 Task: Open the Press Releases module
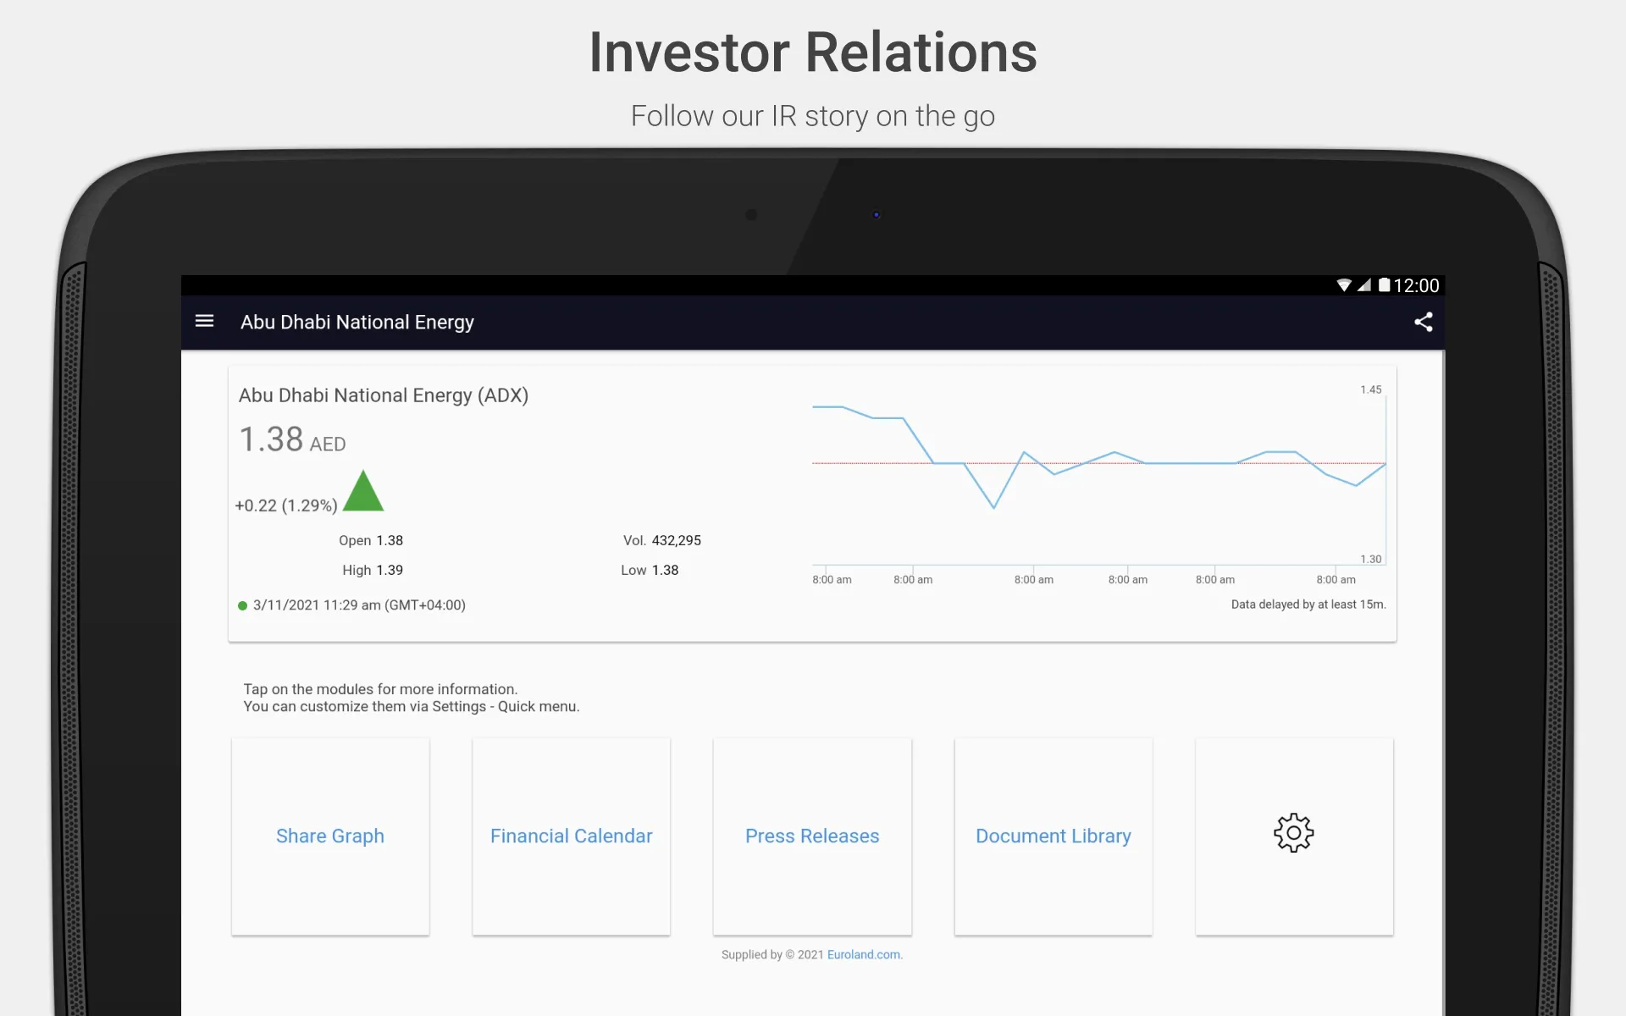pos(812,835)
